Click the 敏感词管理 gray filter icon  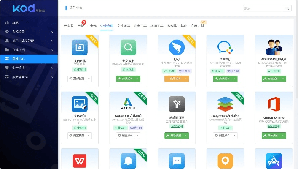(x=177, y=104)
